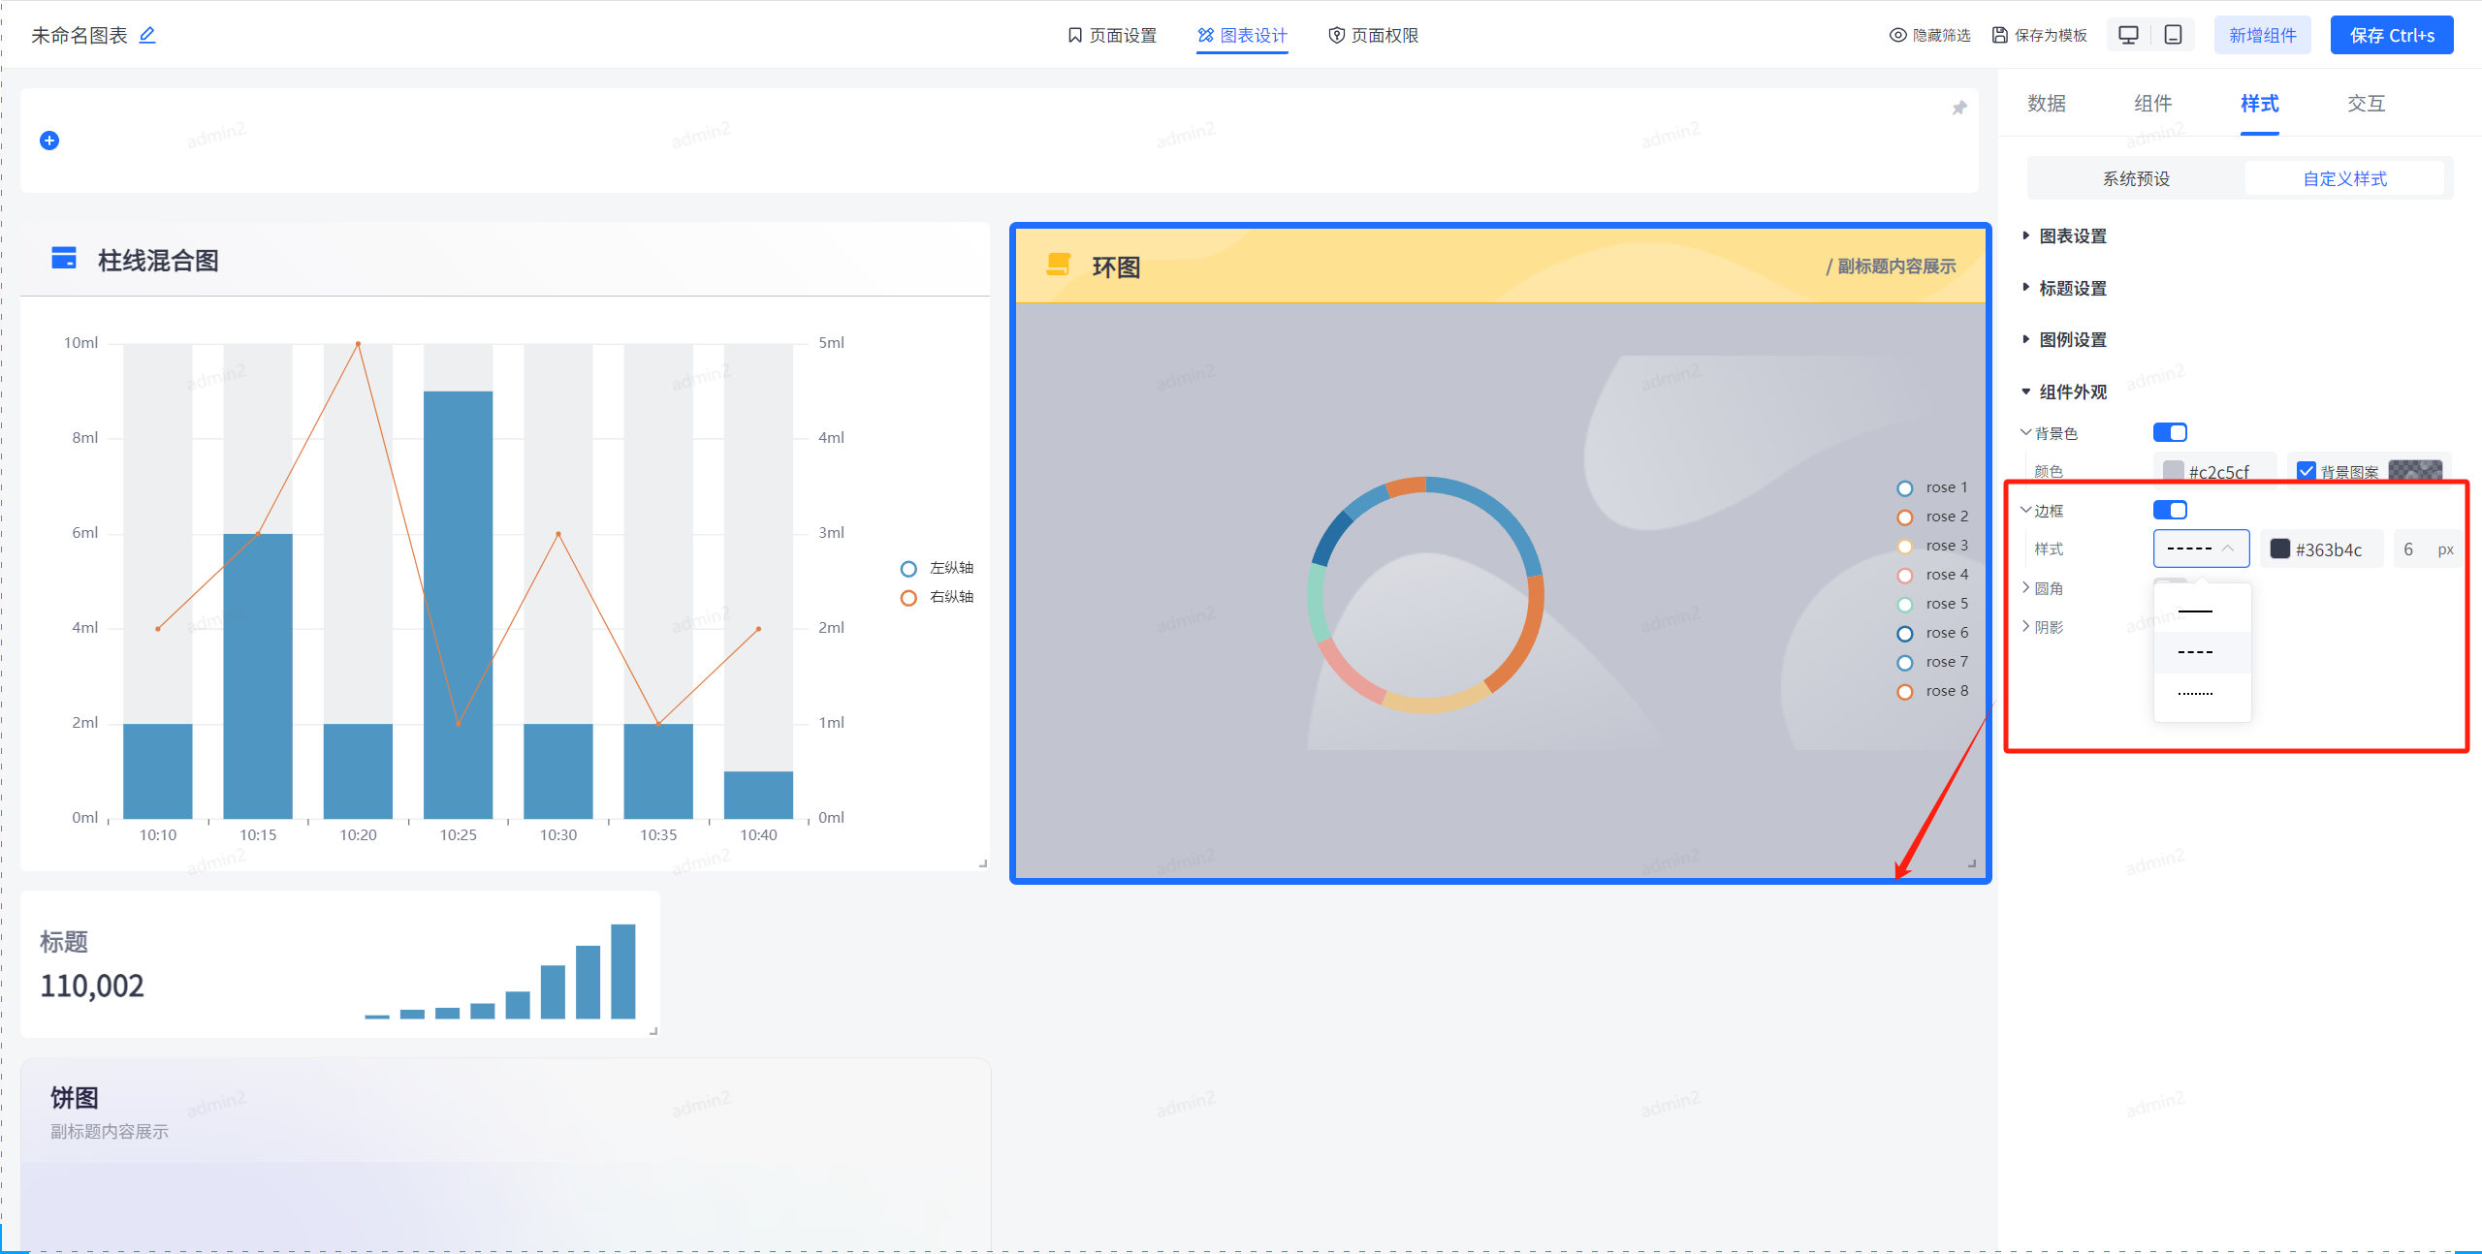Image resolution: width=2482 pixels, height=1254 pixels.
Task: Click add component plus icon
Action: [x=49, y=141]
